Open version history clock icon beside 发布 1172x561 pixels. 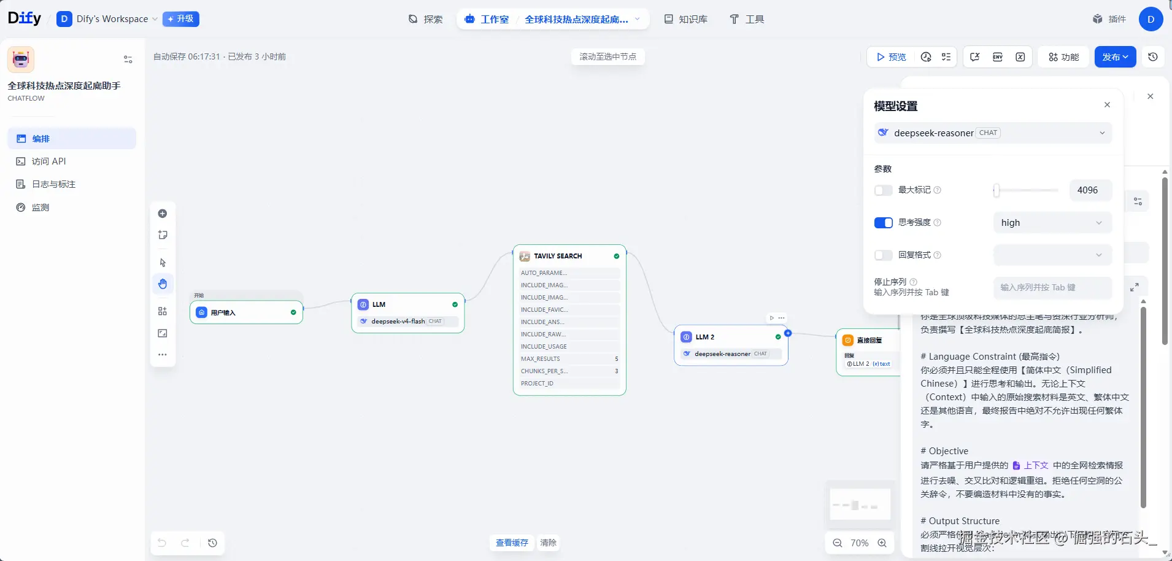click(1153, 57)
